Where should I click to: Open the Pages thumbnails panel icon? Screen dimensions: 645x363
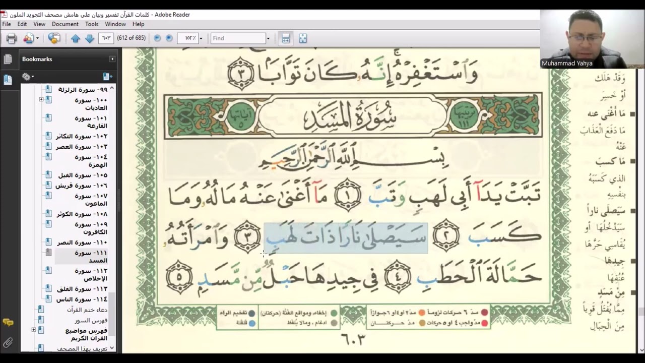[8, 59]
